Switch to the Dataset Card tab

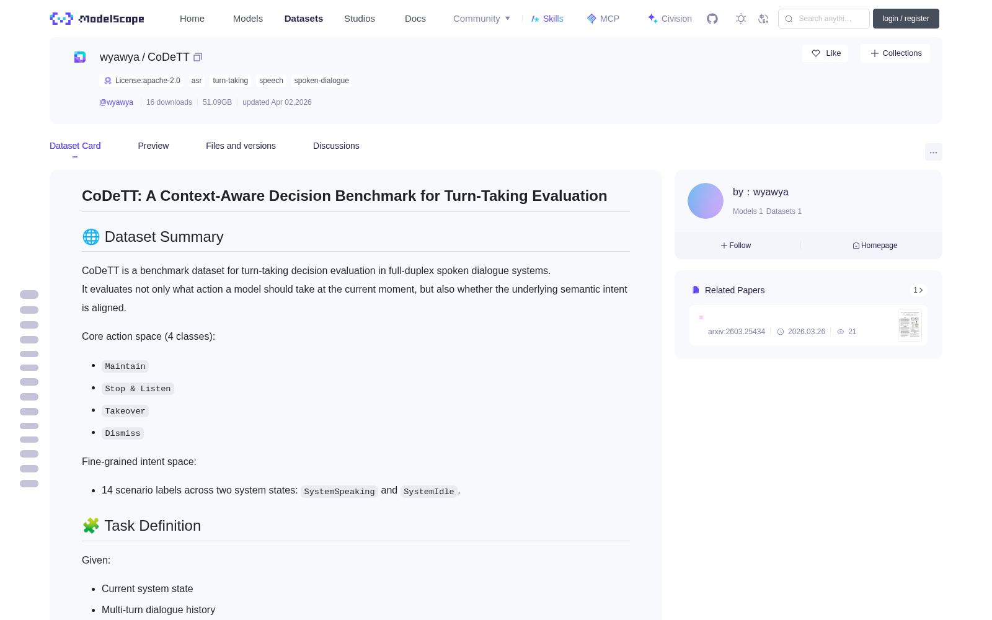tap(75, 146)
